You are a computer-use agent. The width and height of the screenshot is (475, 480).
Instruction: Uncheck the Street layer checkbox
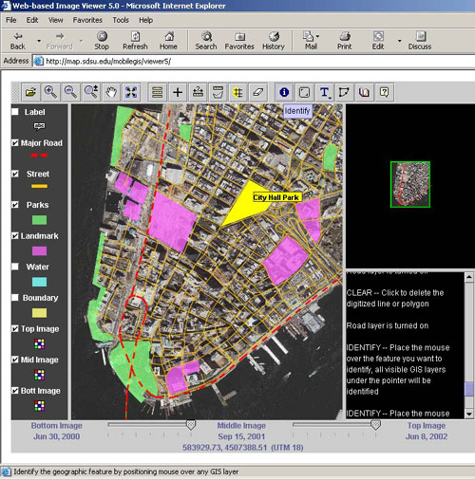pyautogui.click(x=15, y=174)
